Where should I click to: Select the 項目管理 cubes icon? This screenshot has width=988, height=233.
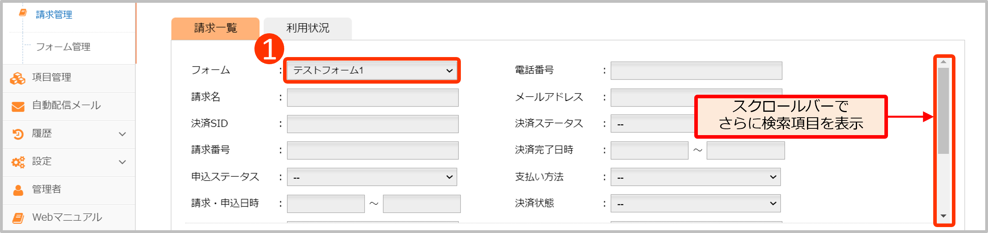click(17, 78)
